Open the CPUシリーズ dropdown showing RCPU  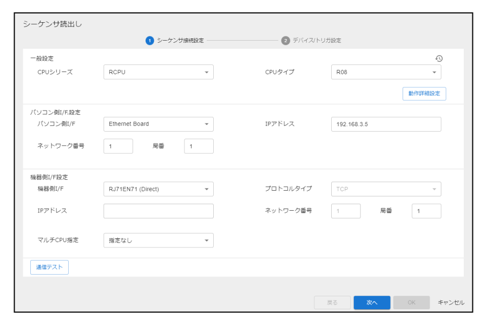[158, 72]
